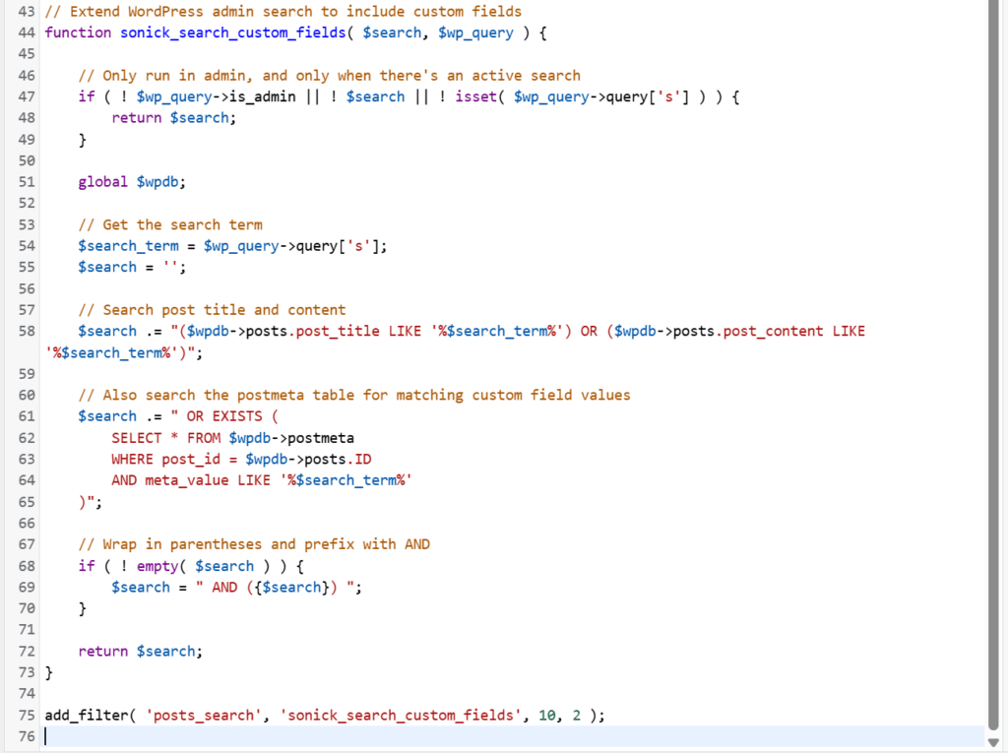This screenshot has width=1008, height=753.
Task: Click line number 44 in gutter
Action: click(x=27, y=32)
